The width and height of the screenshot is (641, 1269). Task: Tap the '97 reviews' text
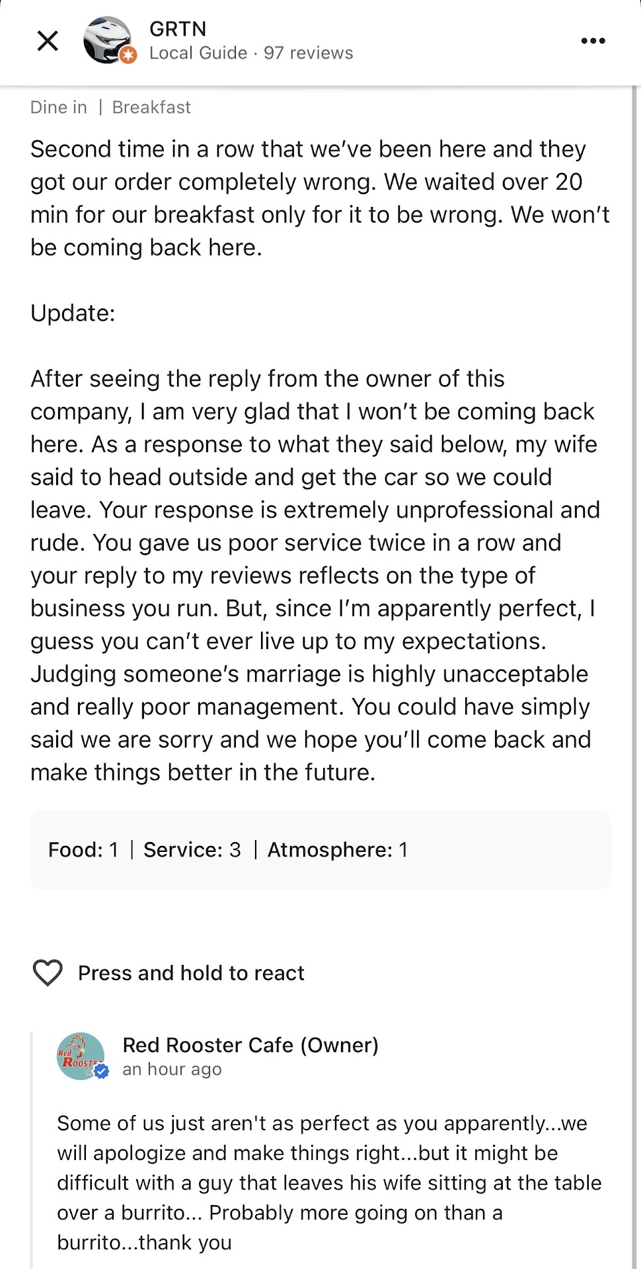pos(309,53)
